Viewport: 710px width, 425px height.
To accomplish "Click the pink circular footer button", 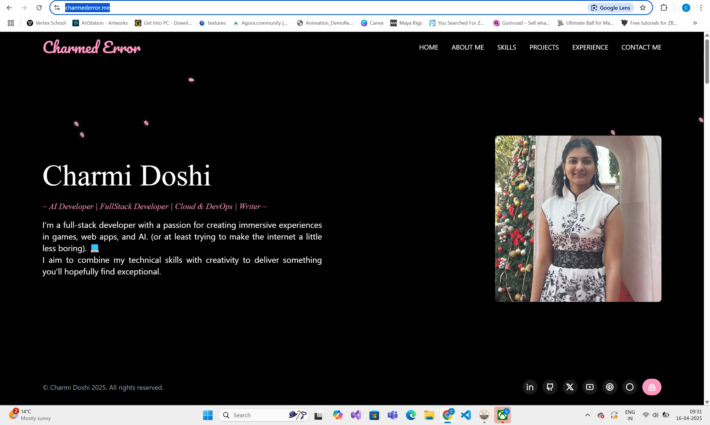I will 651,387.
